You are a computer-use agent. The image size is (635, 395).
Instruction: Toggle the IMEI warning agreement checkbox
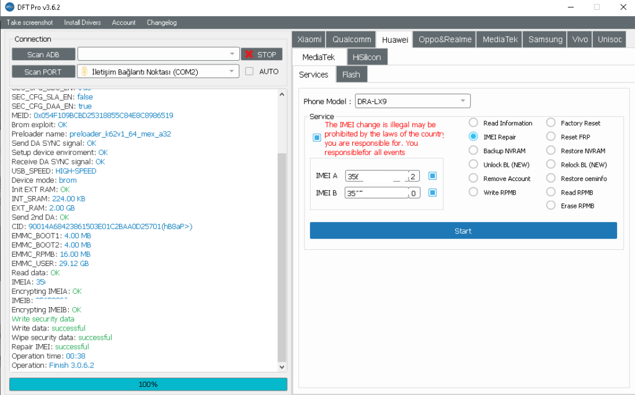coord(317,138)
